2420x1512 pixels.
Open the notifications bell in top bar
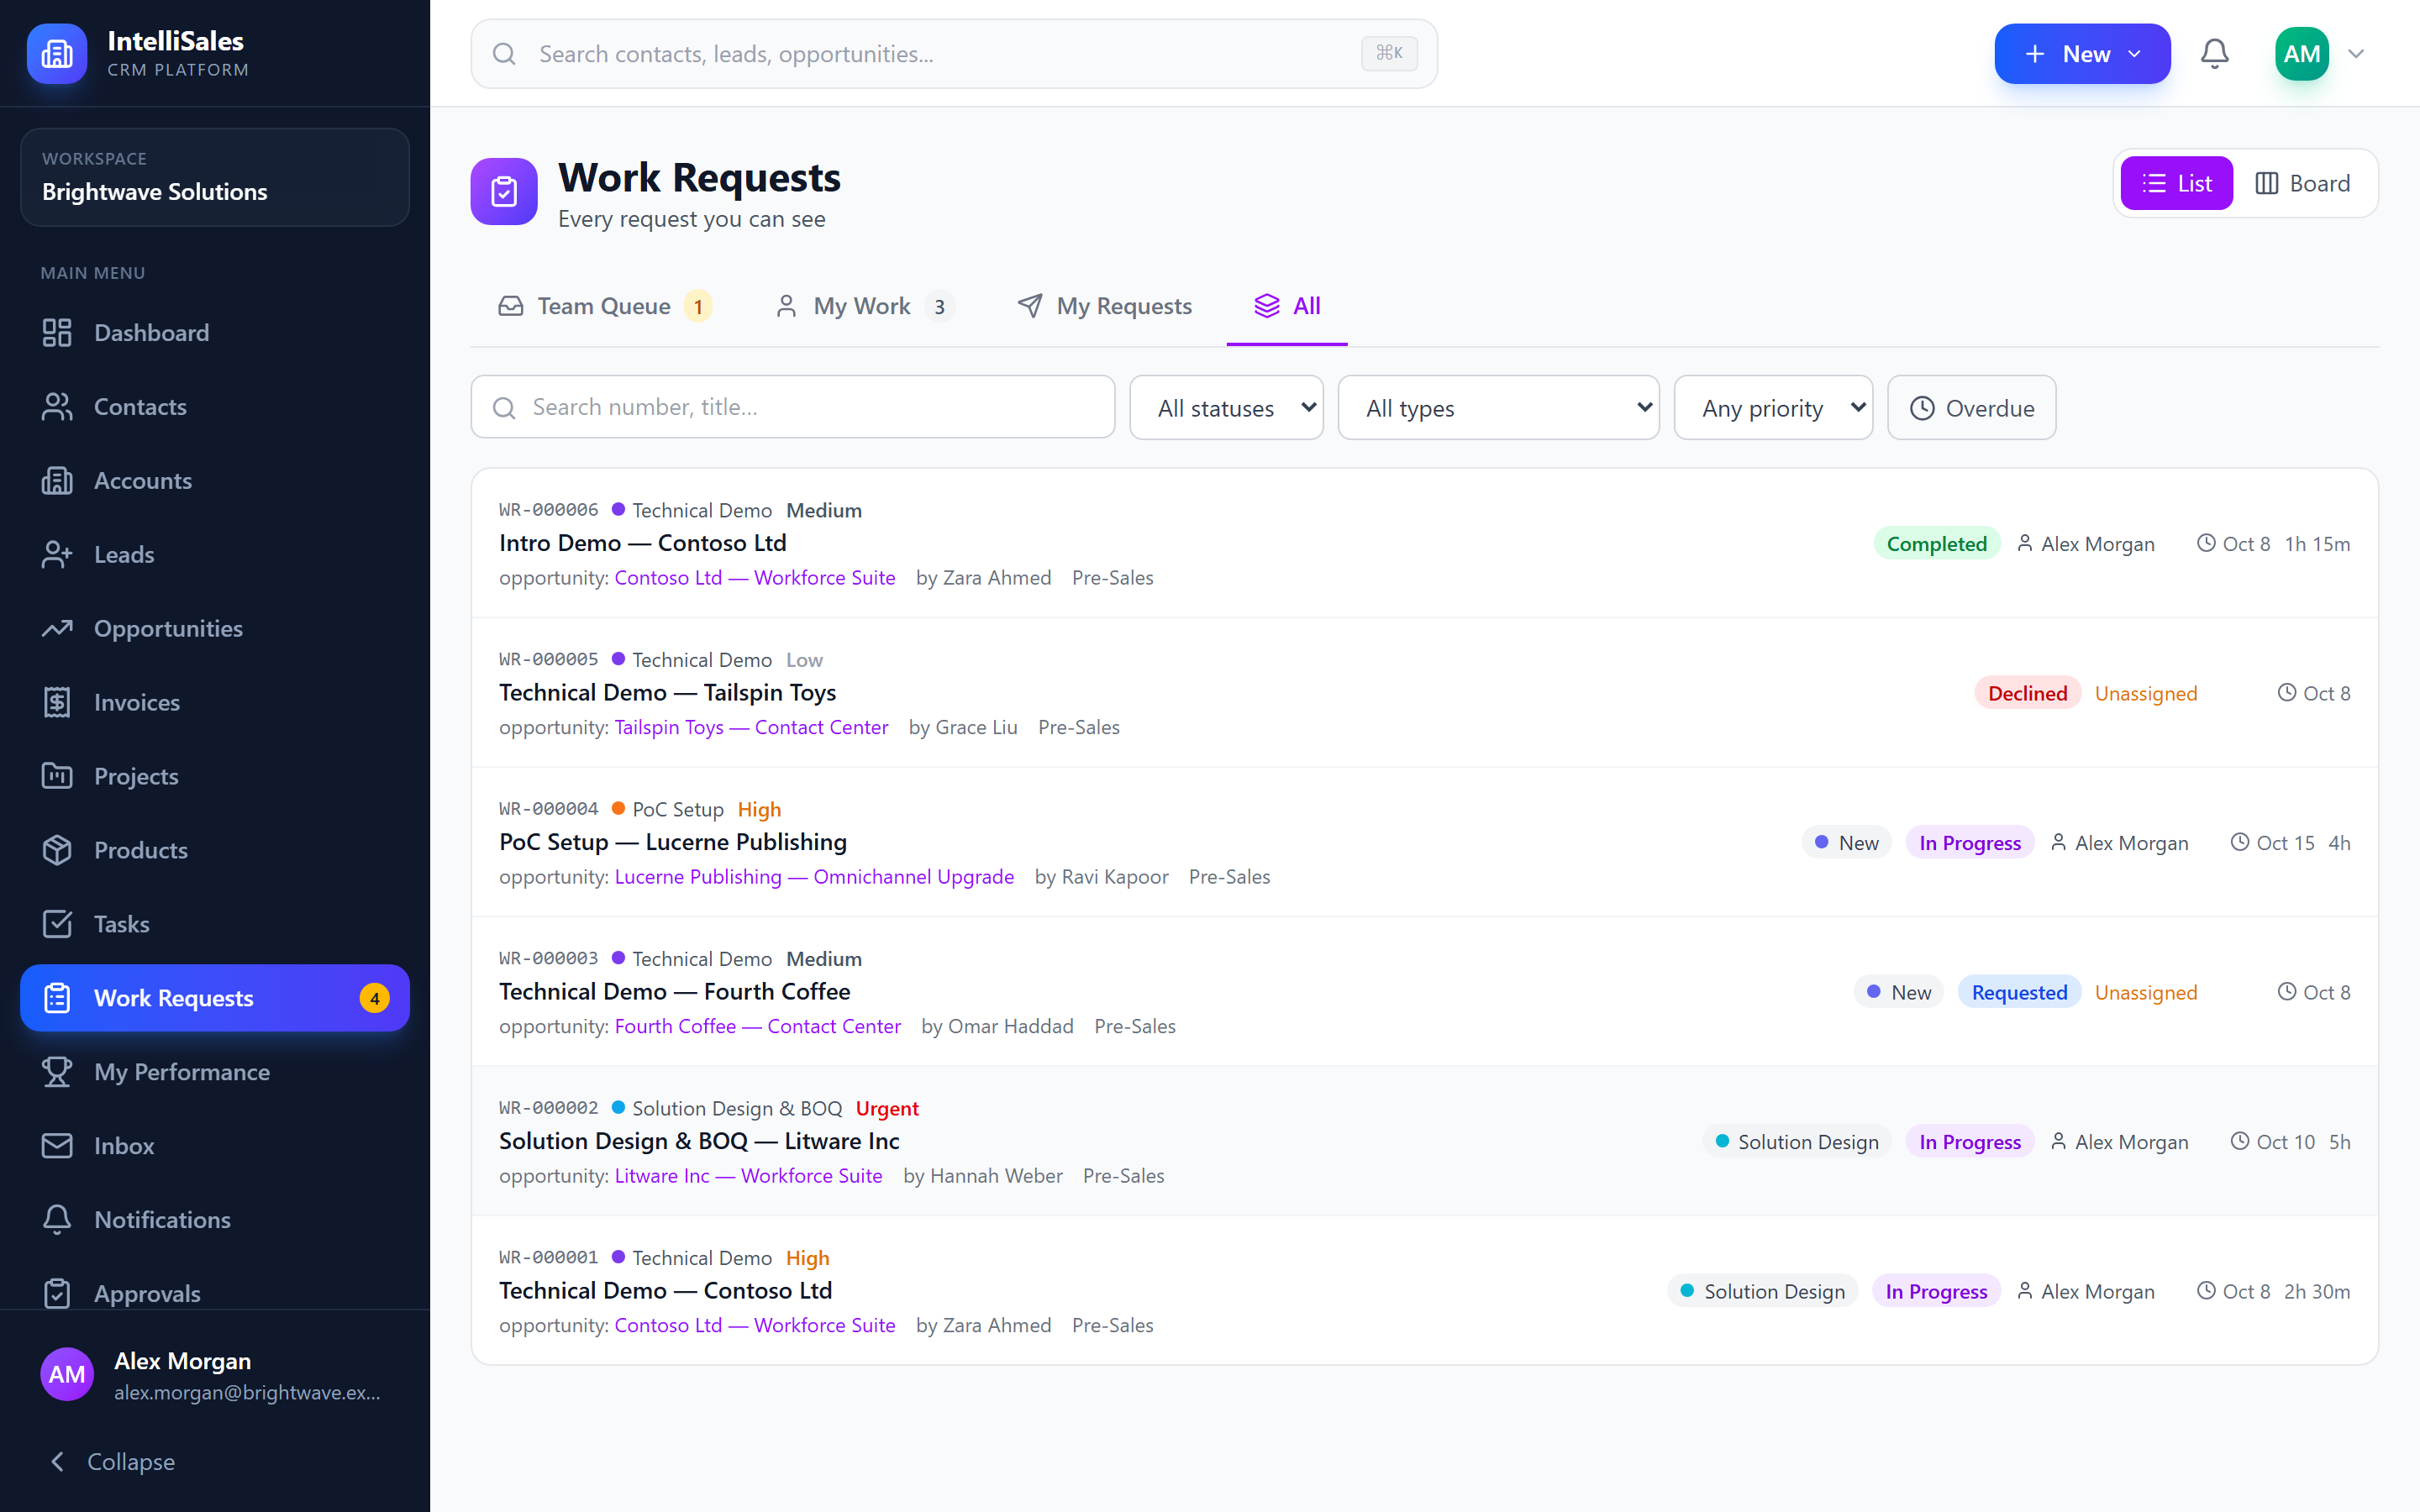coord(2214,54)
